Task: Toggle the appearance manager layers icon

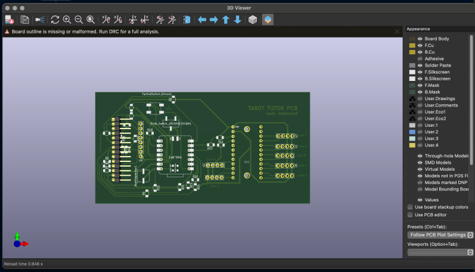Action: click(x=268, y=20)
